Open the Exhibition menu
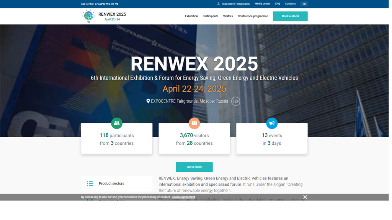 pyautogui.click(x=191, y=16)
